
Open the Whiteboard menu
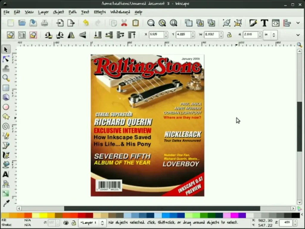pos(120,12)
